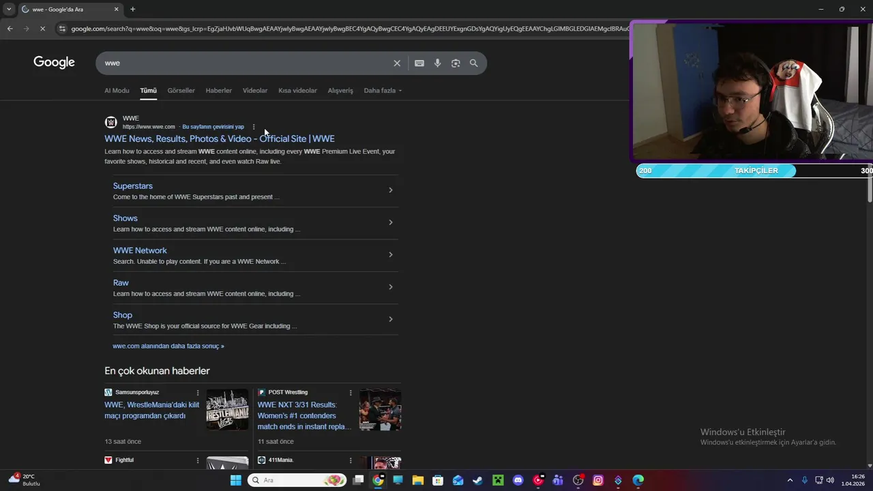Click the POST Wrestling article thumbnail
This screenshot has width=873, height=491.
pos(381,410)
